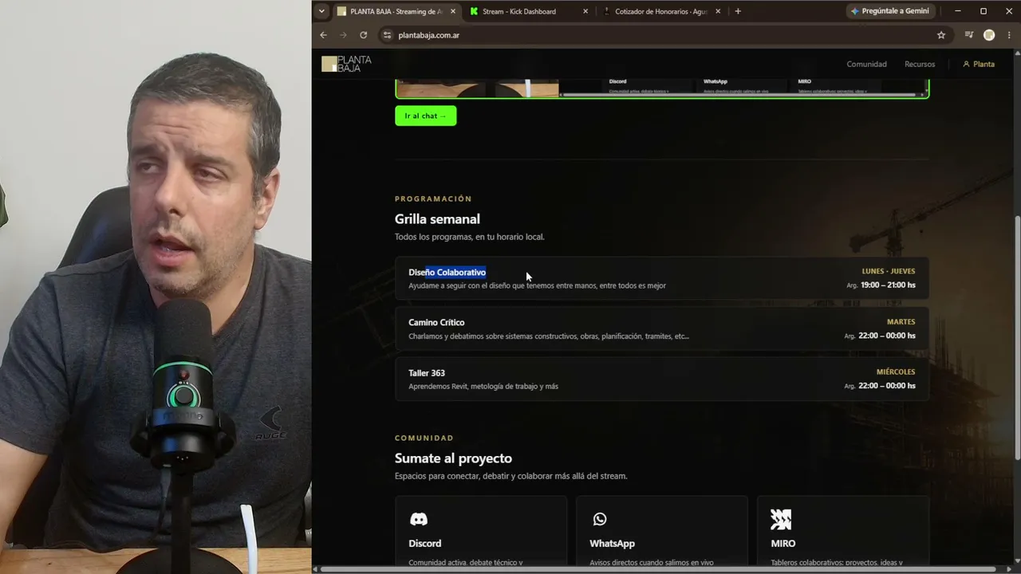Viewport: 1021px width, 574px height.
Task: Open the Recursos nav link
Action: pyautogui.click(x=920, y=64)
